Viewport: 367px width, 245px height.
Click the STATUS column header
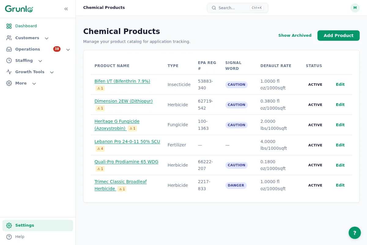pyautogui.click(x=314, y=66)
